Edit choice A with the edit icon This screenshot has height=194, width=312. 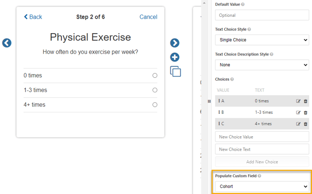coord(298,101)
